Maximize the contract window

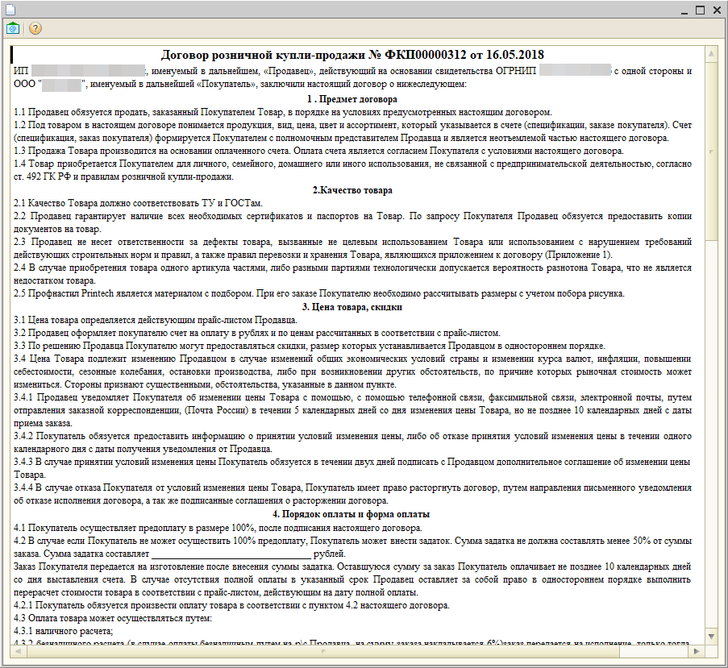tap(699, 10)
